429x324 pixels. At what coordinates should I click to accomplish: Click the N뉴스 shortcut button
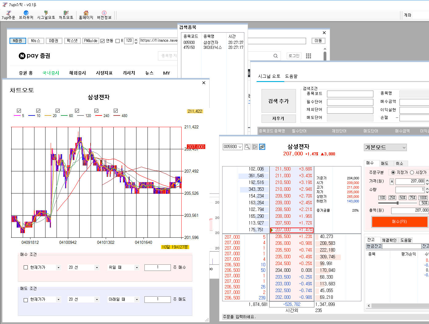click(36, 41)
